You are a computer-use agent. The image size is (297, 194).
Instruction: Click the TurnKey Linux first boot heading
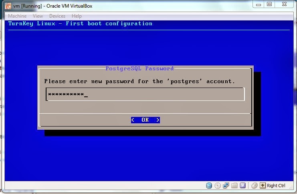coord(80,24)
